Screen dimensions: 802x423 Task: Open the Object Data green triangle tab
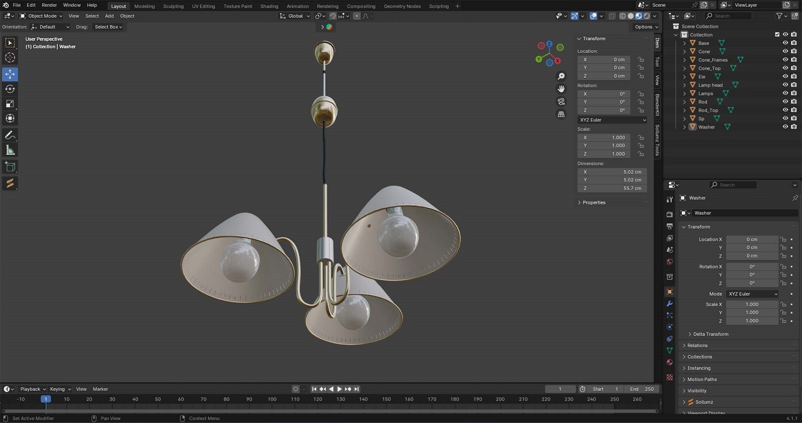[670, 350]
